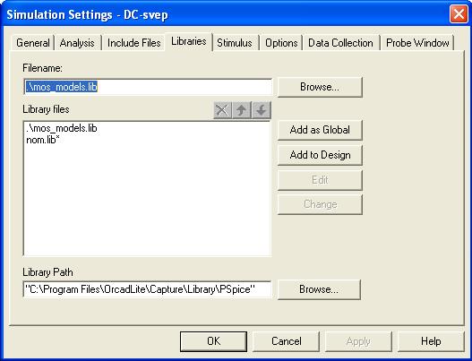Viewport: 472px width, 361px height.
Task: Select nom.lib* in the Library files list
Action: [43, 140]
